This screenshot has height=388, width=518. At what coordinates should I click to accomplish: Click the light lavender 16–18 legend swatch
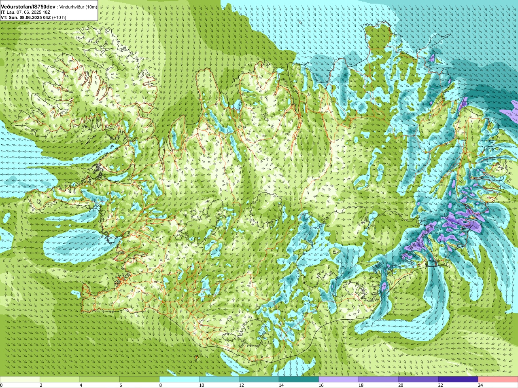pyautogui.click(x=339, y=380)
